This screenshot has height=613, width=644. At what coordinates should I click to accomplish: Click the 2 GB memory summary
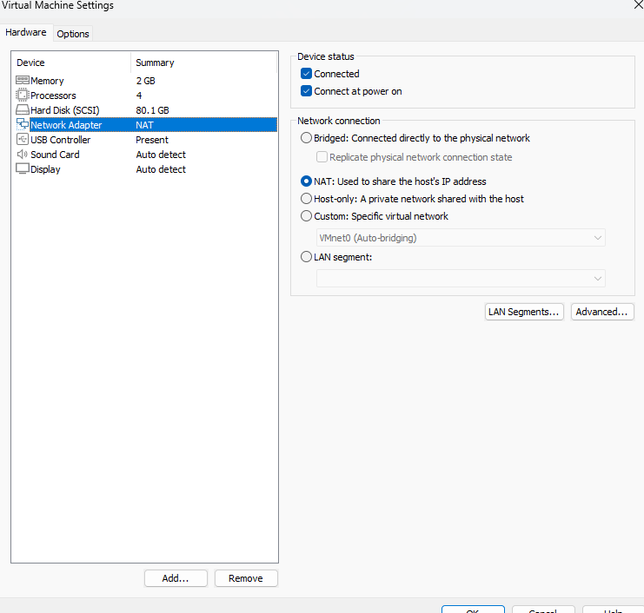146,81
